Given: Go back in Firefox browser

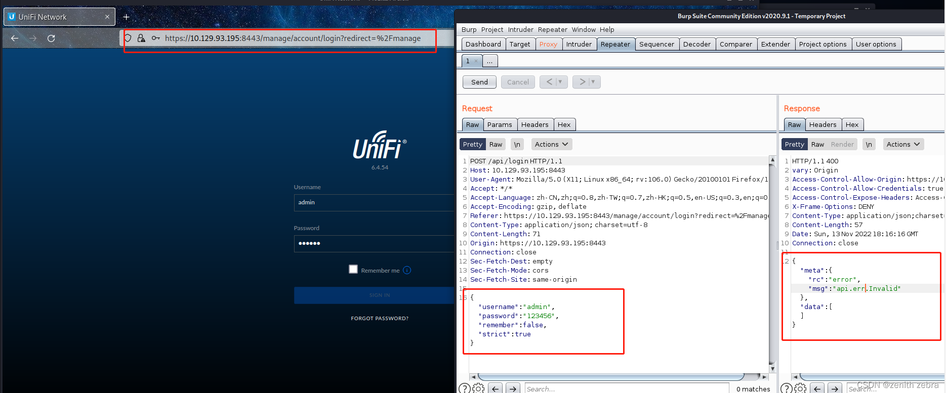Looking at the screenshot, I should [15, 38].
